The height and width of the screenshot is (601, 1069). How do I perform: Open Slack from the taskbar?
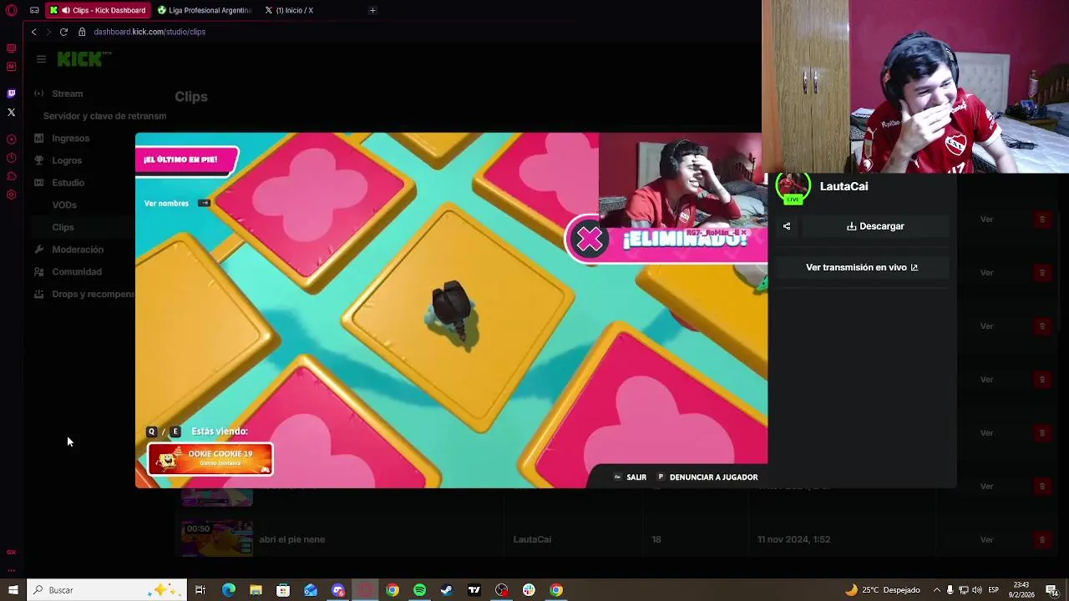529,590
